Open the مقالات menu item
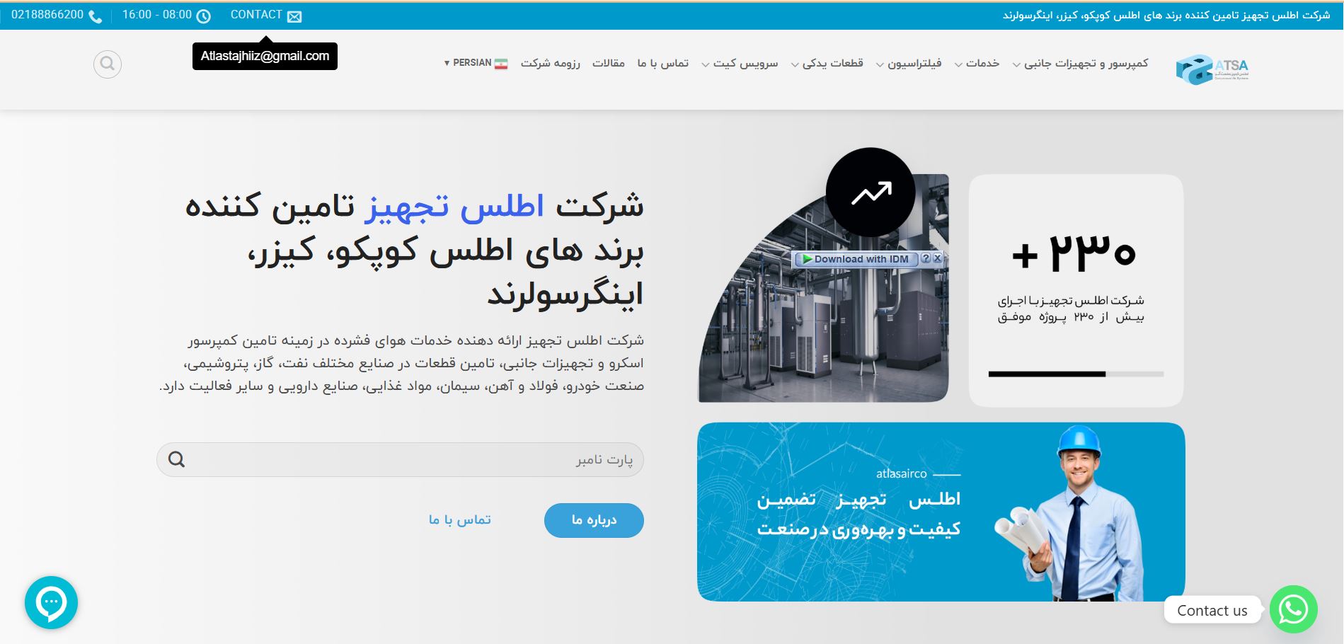 [609, 64]
